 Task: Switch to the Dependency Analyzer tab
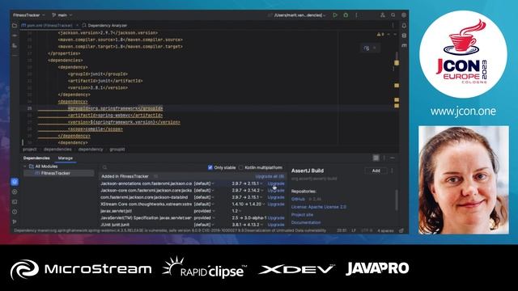pos(104,25)
